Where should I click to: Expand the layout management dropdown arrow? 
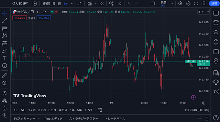click(172, 4)
